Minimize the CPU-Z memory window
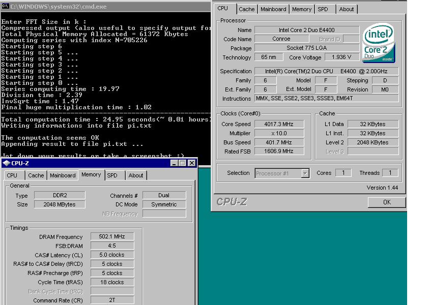 coord(174,163)
